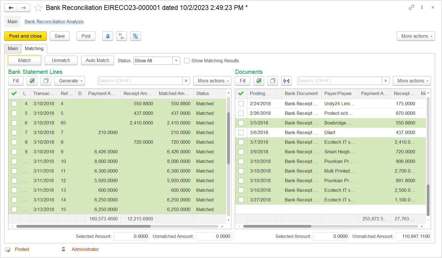Click Fill in Bank Statement Lines
Viewport: 442px width, 258px height.
tap(16, 81)
